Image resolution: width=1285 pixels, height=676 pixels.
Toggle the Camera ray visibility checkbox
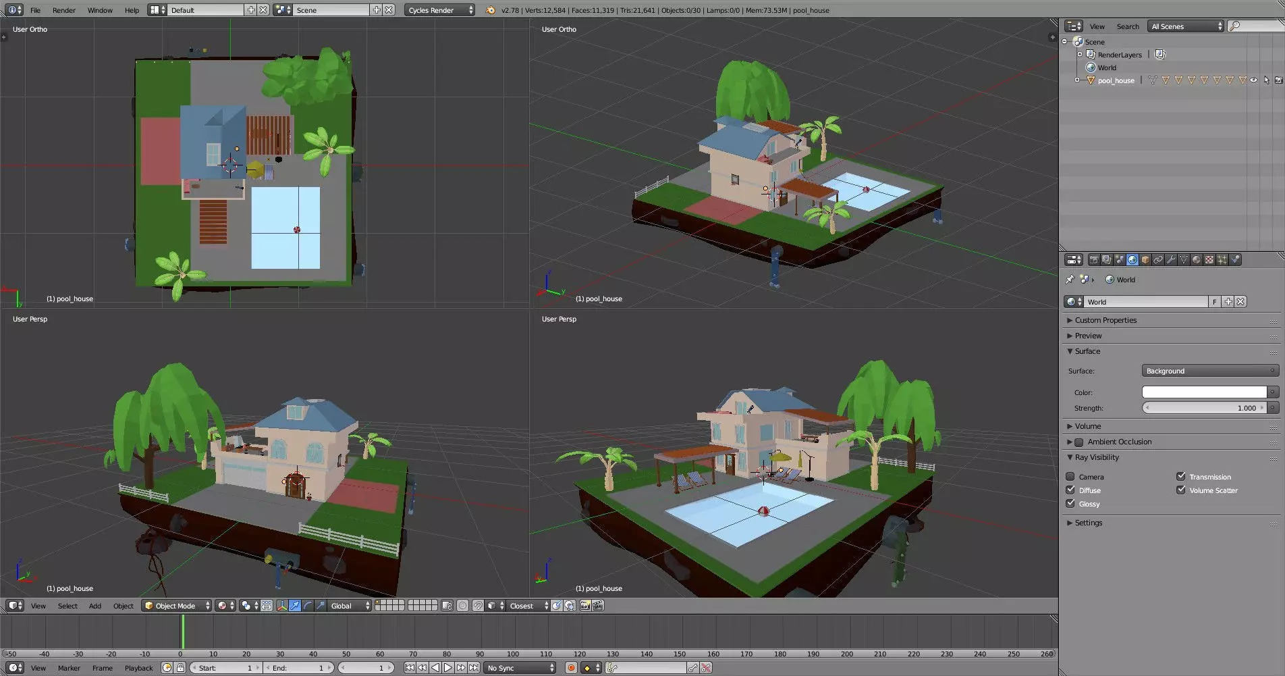(x=1070, y=477)
